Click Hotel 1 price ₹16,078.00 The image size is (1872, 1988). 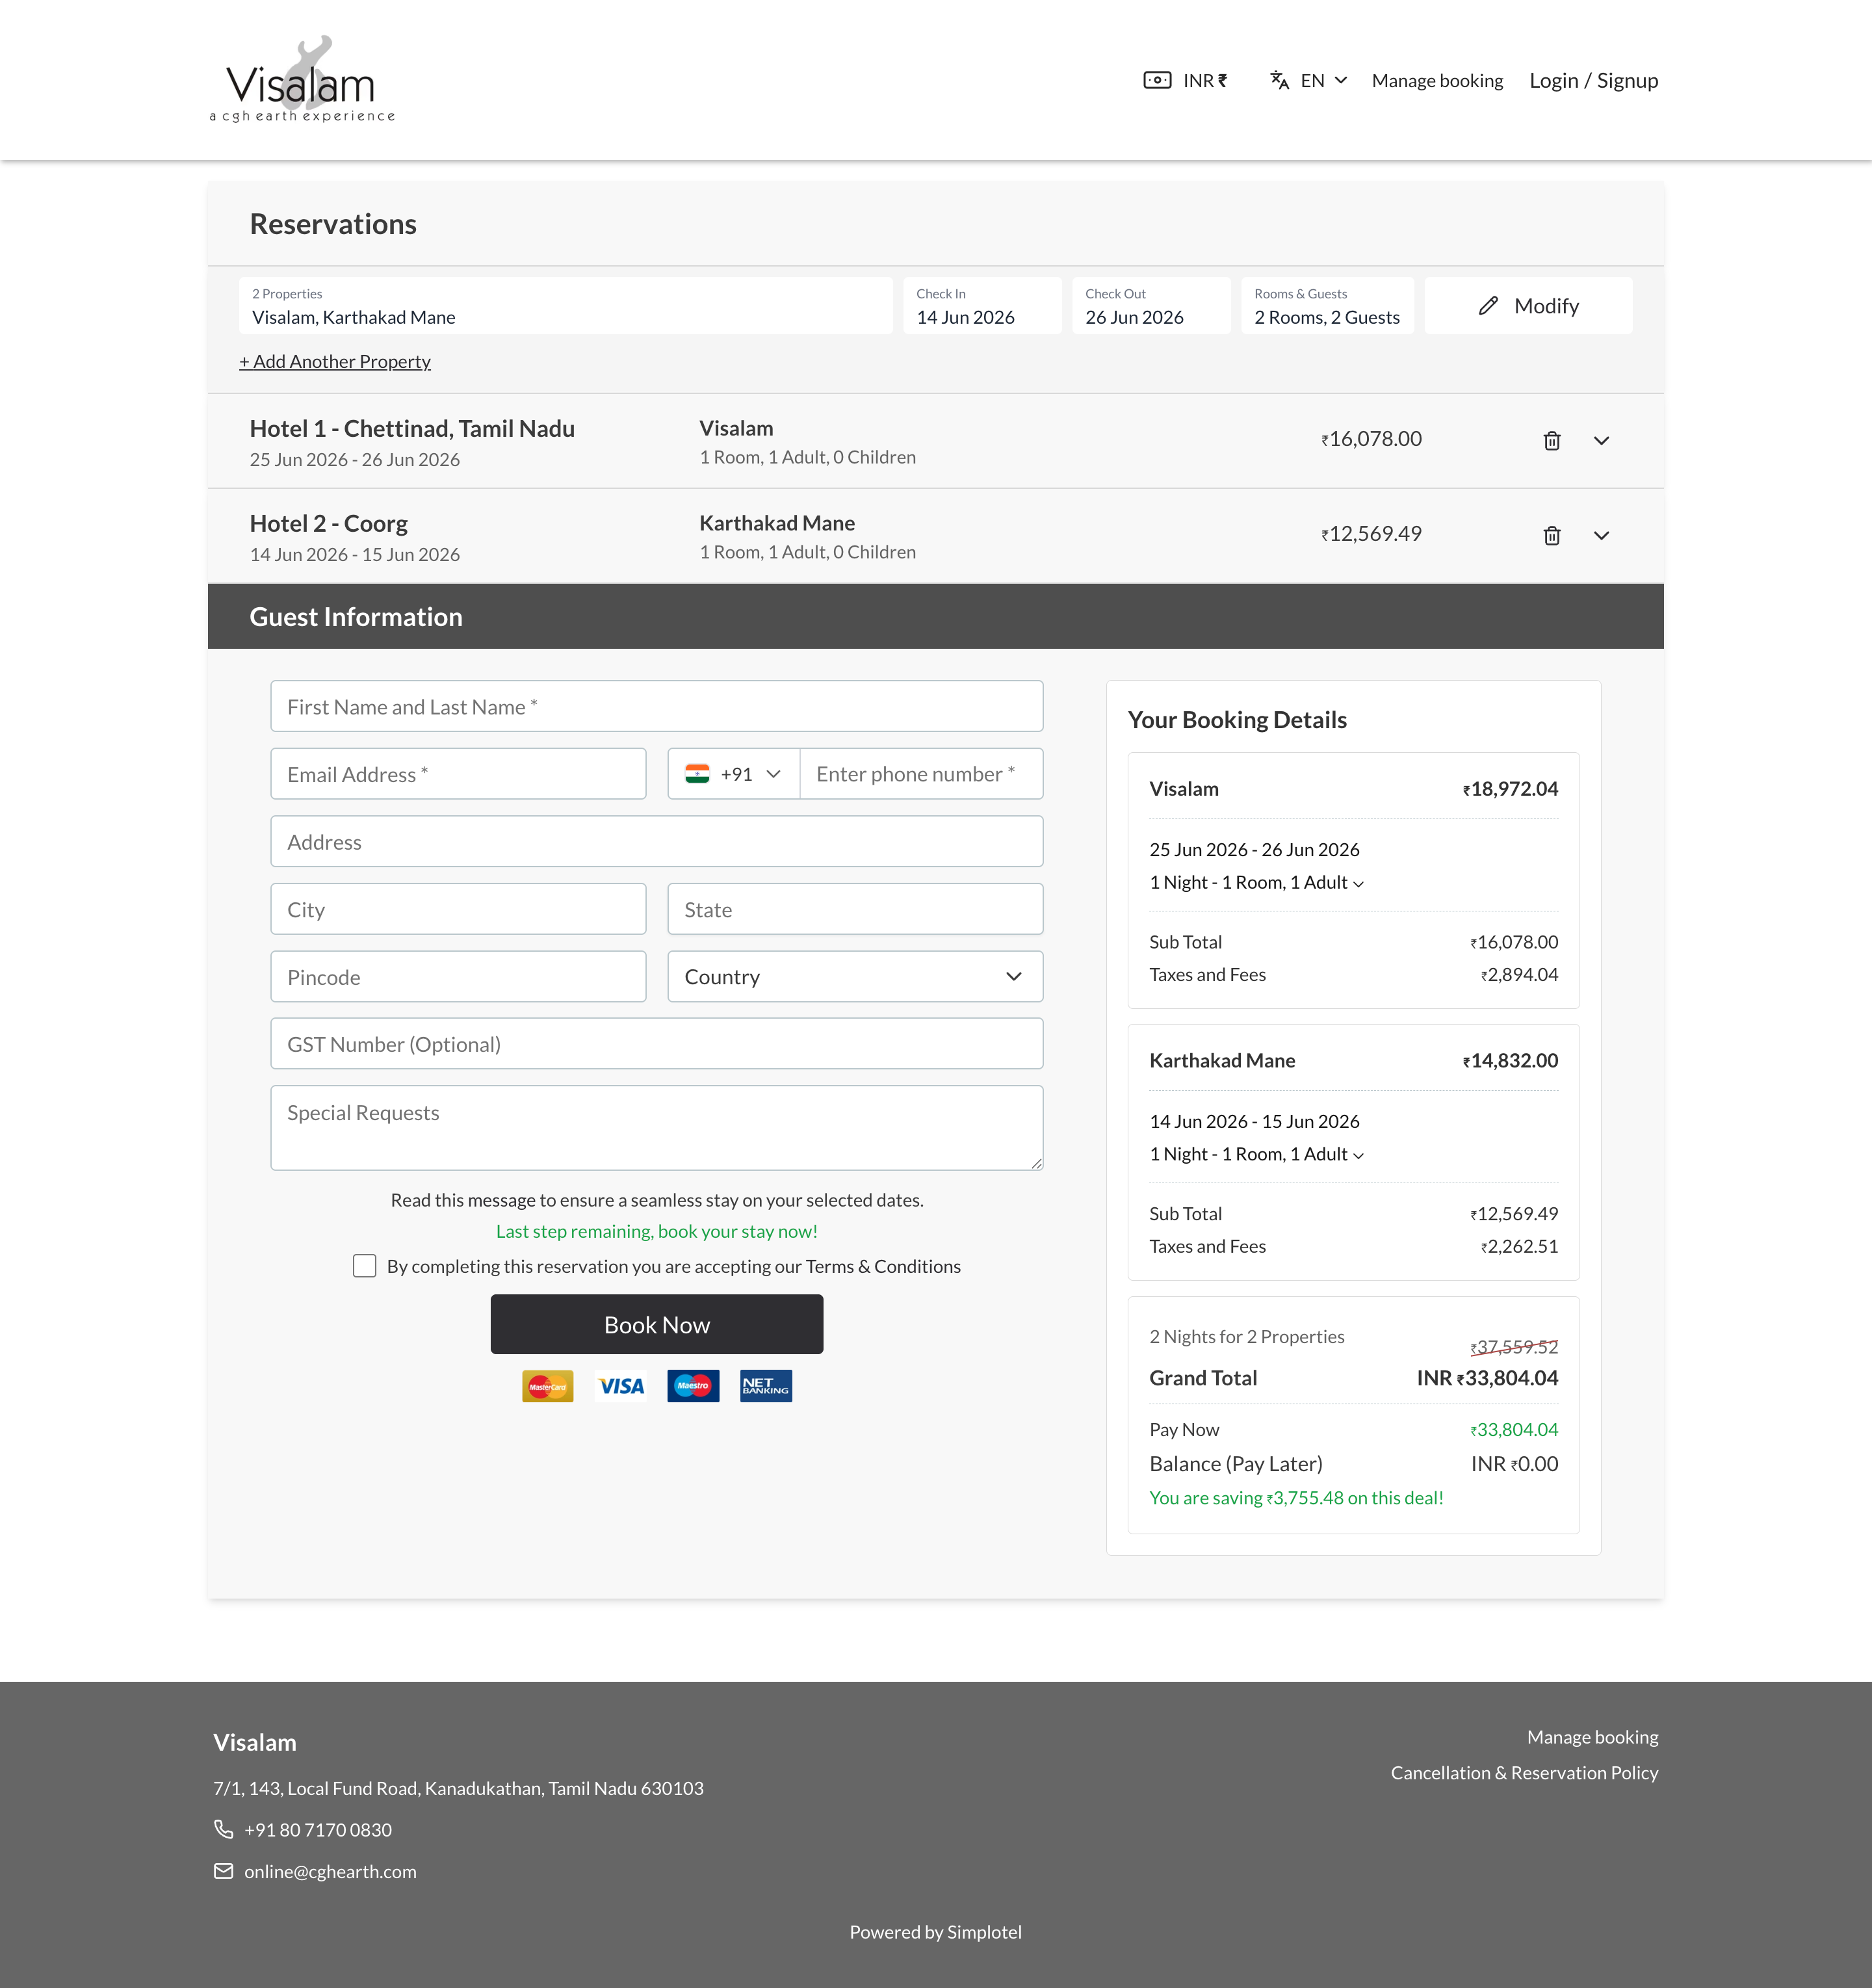pyautogui.click(x=1371, y=438)
